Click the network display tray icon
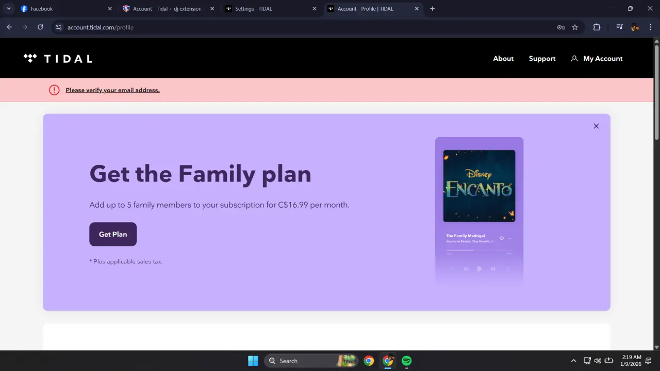The image size is (660, 371). (587, 361)
